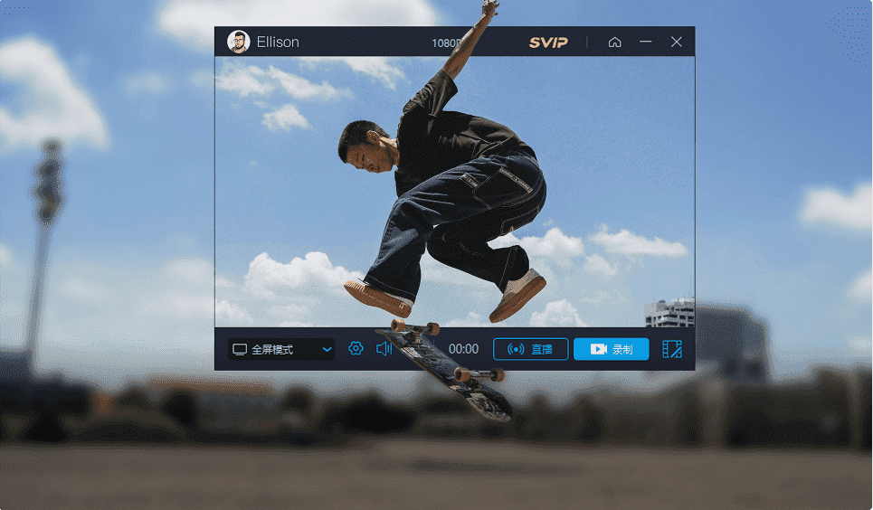
Task: Click the monitor icon in mode selector
Action: (240, 349)
